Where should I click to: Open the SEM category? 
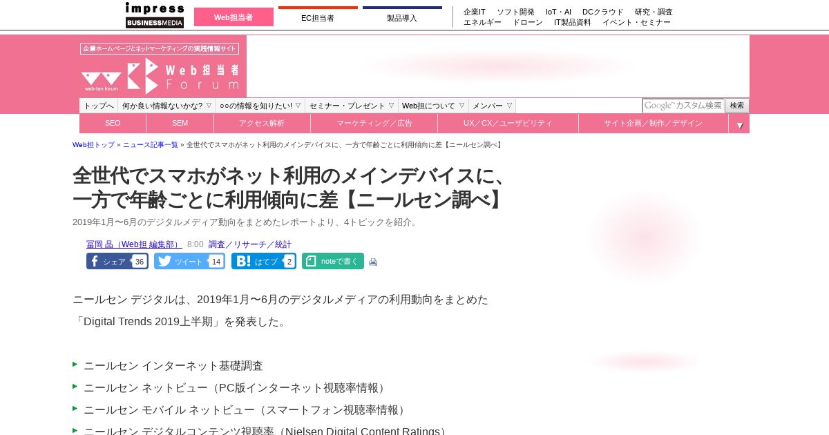[180, 124]
